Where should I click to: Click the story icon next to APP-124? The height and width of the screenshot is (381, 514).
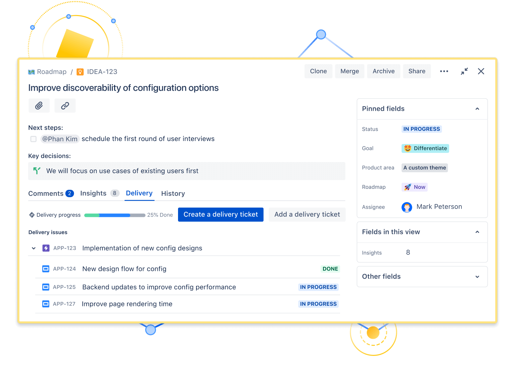(x=46, y=269)
